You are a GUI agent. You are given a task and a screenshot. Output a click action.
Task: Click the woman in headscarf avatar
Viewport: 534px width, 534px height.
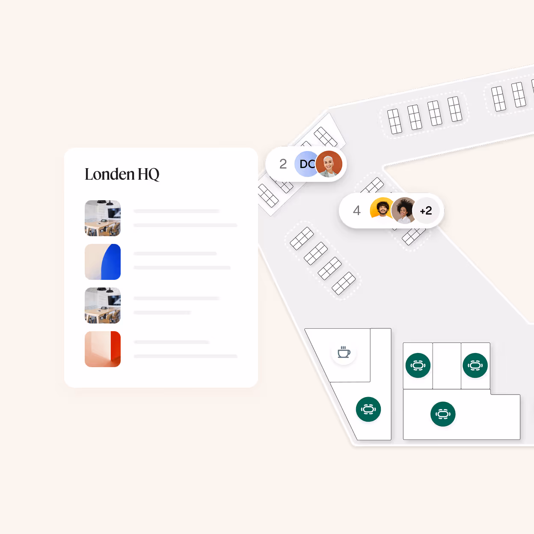(x=329, y=164)
